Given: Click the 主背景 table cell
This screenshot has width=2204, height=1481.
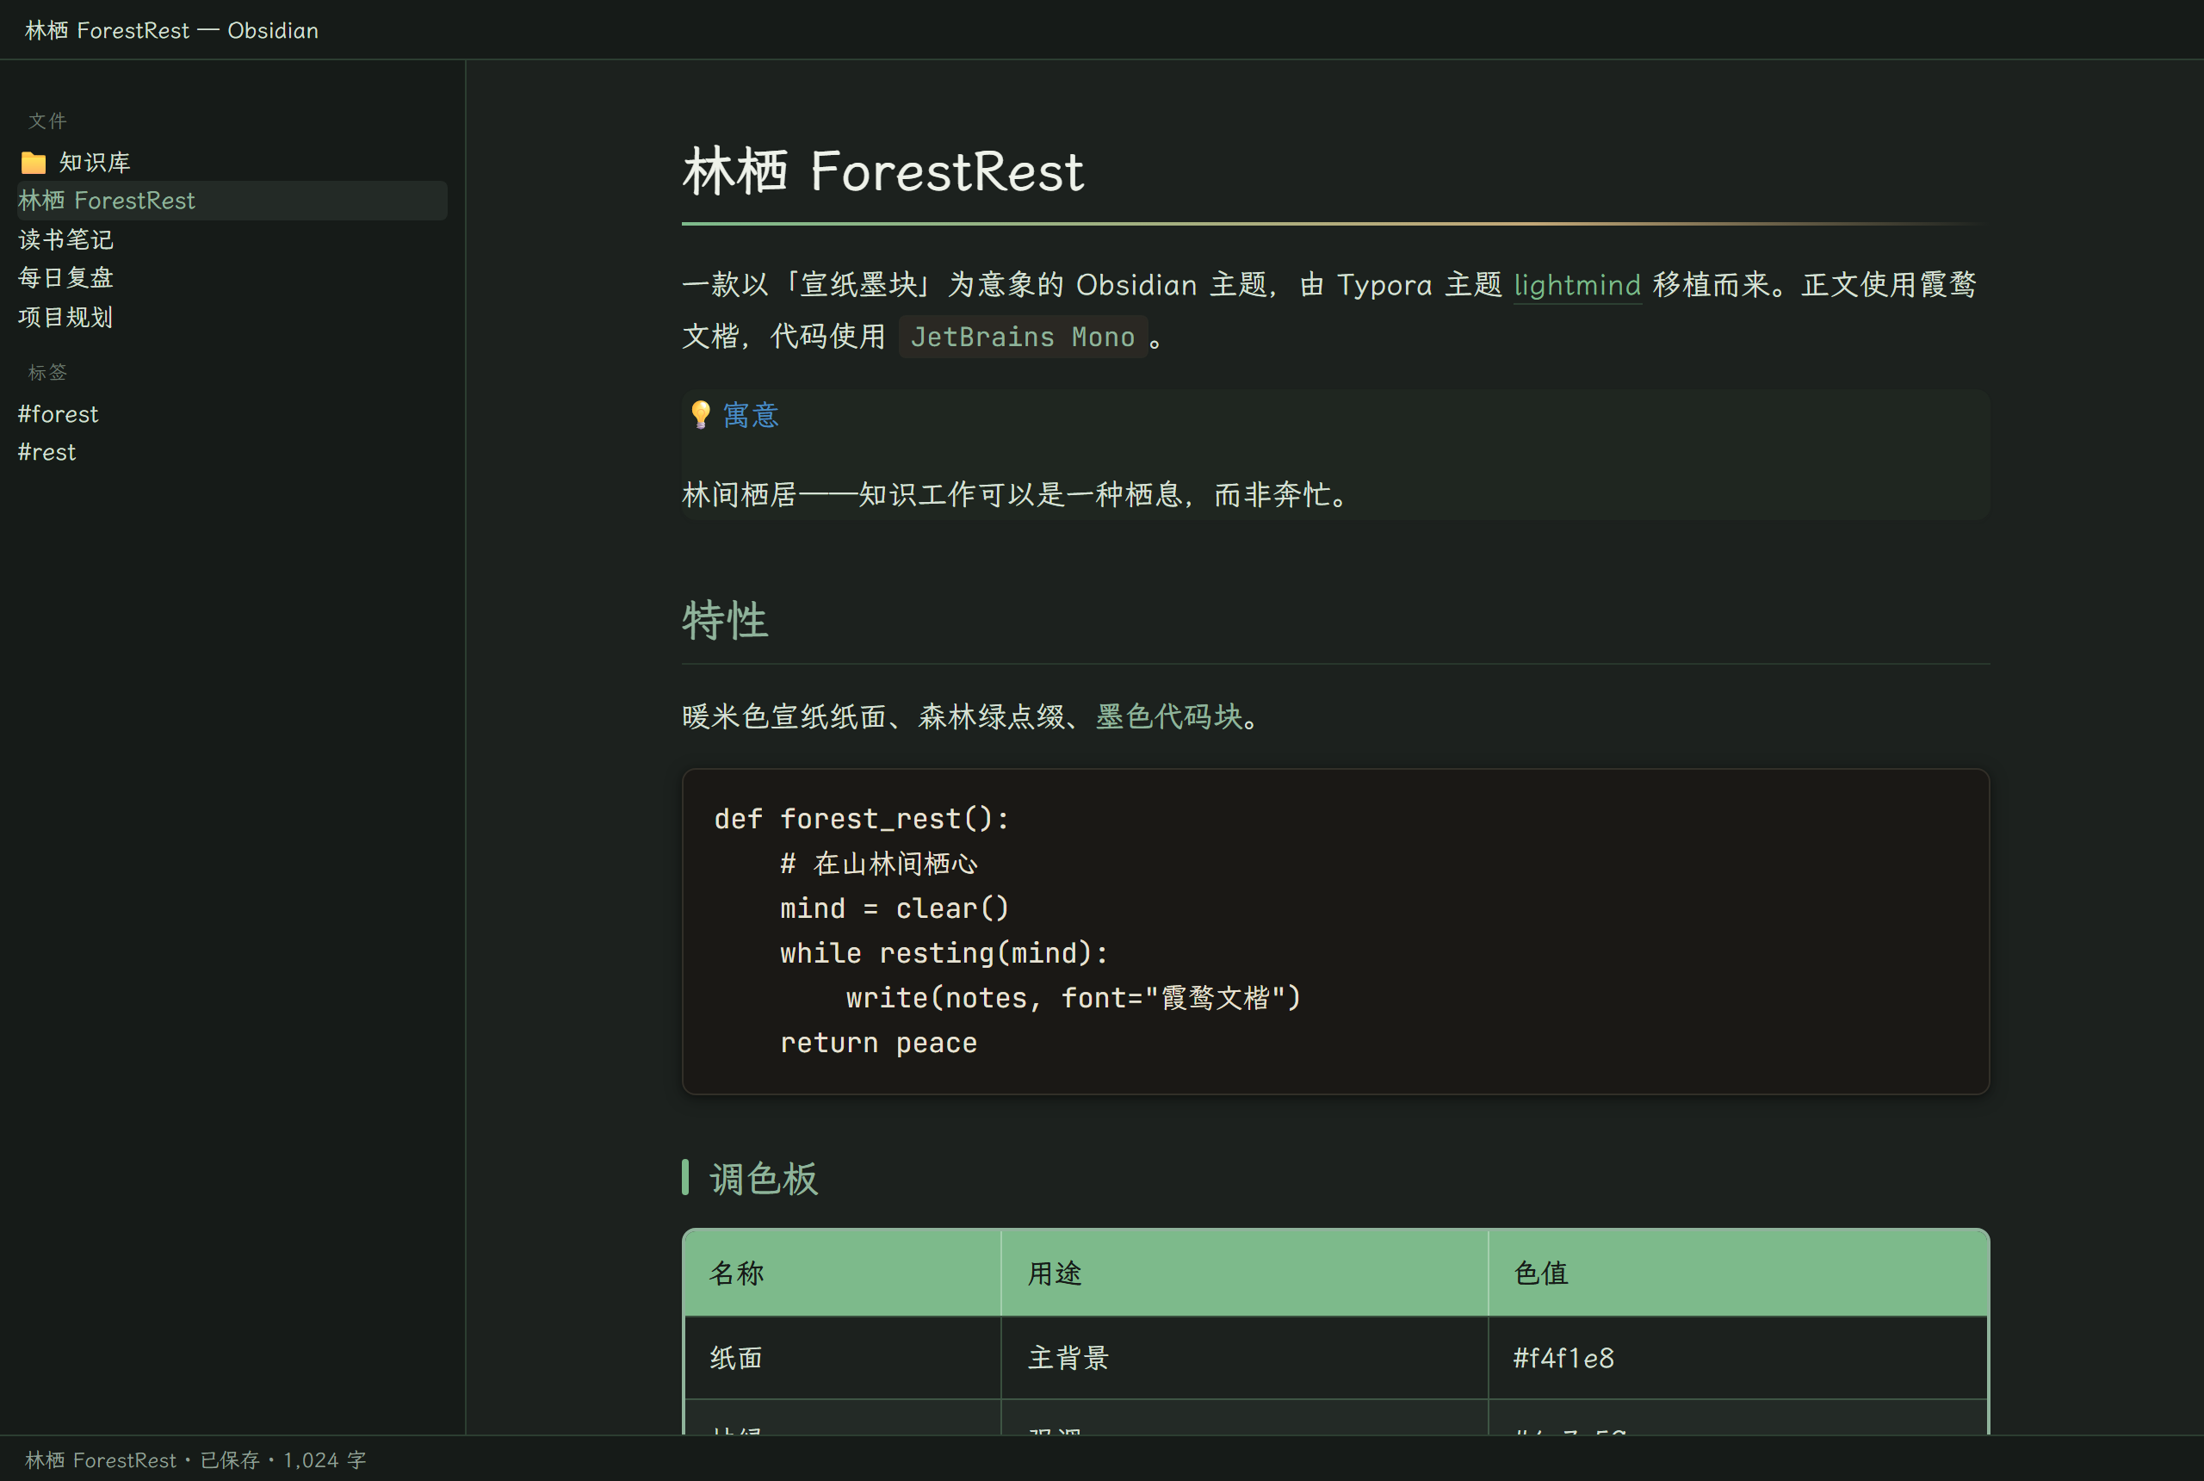Looking at the screenshot, I should pyautogui.click(x=1245, y=1358).
